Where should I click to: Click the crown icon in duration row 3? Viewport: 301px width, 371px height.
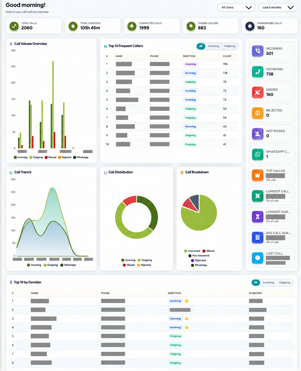187,318
